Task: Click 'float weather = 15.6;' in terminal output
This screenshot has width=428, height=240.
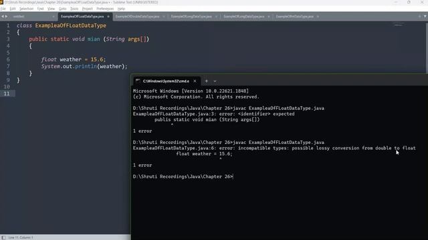Action: coord(205,154)
